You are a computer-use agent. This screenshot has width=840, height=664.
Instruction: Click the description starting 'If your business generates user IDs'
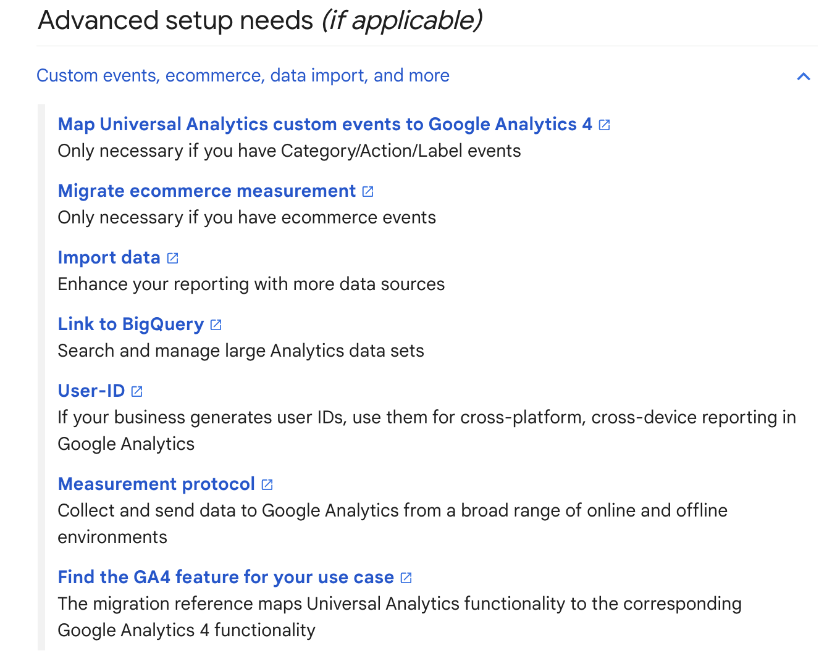click(x=427, y=431)
